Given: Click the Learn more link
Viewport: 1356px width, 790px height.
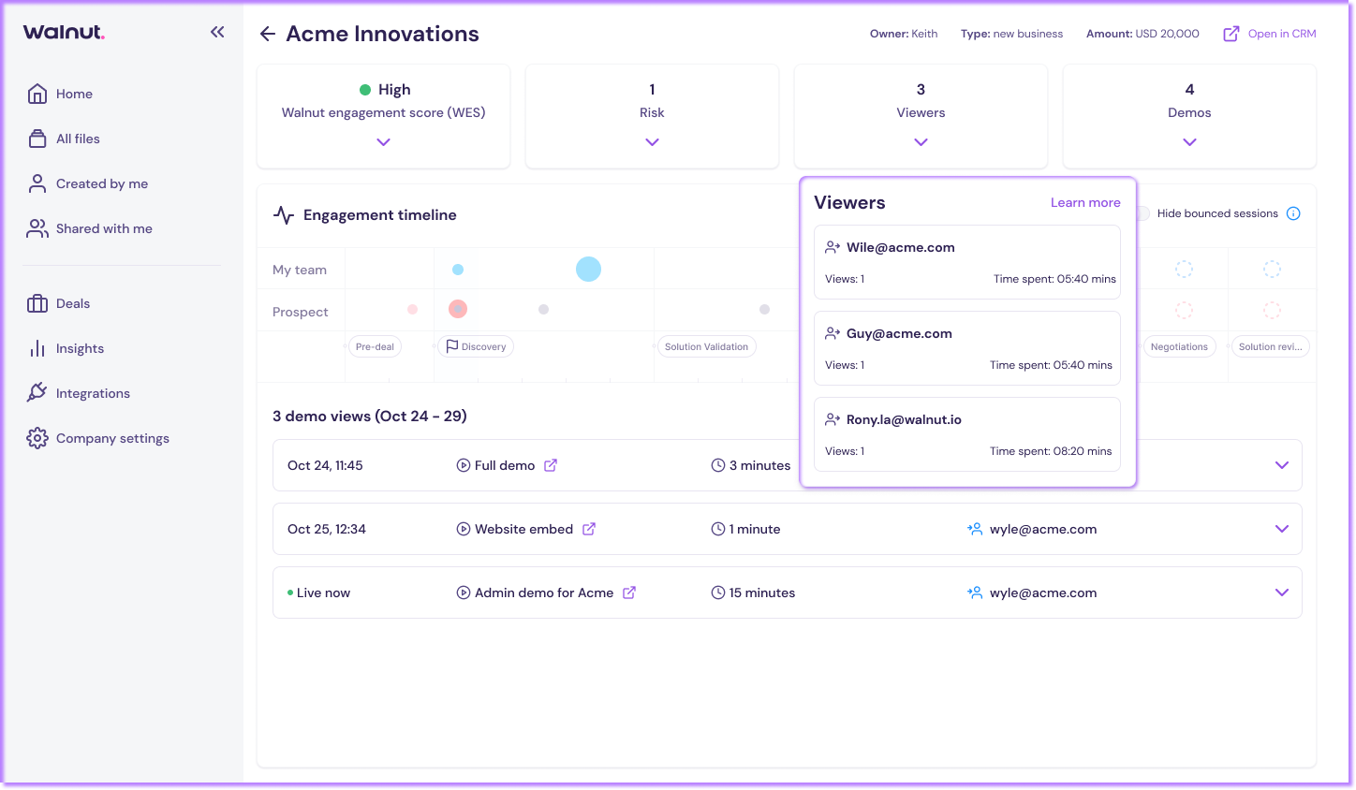Looking at the screenshot, I should (x=1084, y=202).
